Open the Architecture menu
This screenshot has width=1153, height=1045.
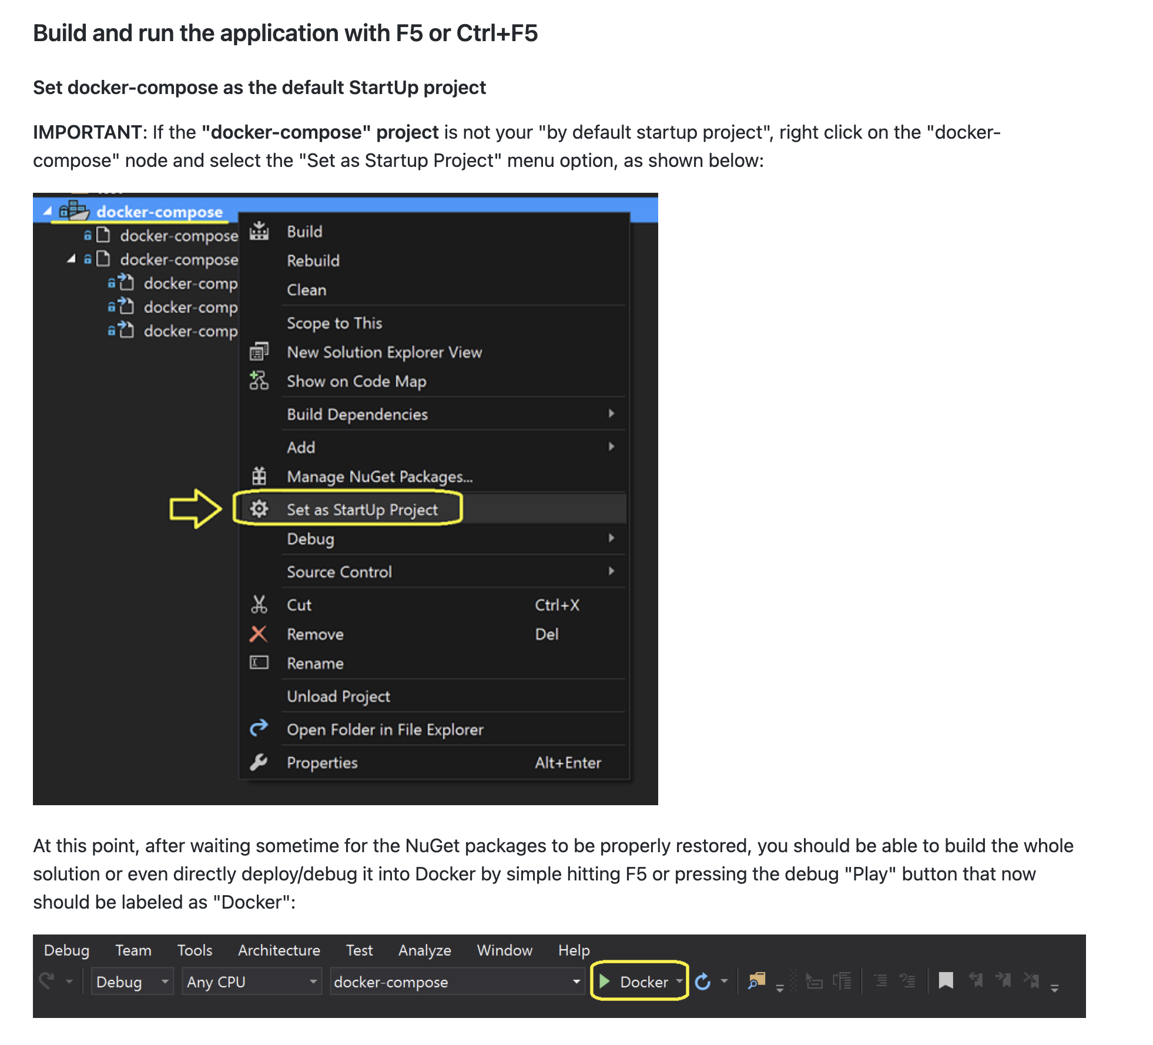(x=279, y=950)
